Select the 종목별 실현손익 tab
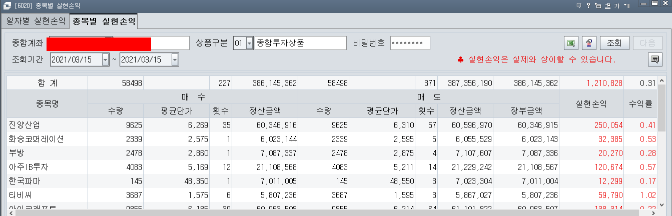Image resolution: width=672 pixels, height=216 pixels. point(103,21)
